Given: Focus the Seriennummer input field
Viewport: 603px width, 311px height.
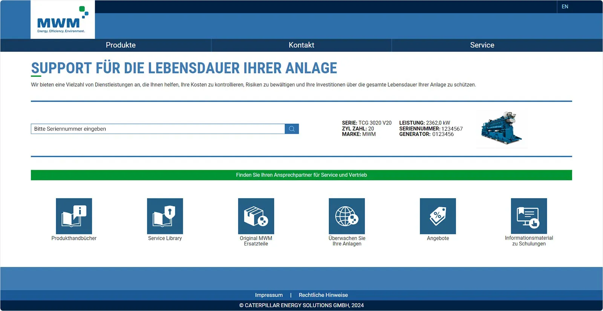Looking at the screenshot, I should (158, 129).
